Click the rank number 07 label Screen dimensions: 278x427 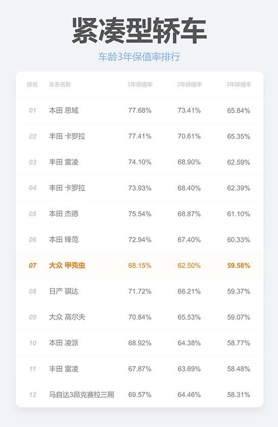pyautogui.click(x=33, y=266)
